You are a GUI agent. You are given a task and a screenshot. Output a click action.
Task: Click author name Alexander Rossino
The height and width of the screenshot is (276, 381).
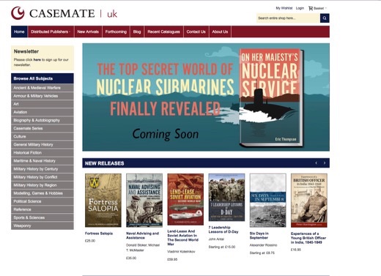point(263,245)
